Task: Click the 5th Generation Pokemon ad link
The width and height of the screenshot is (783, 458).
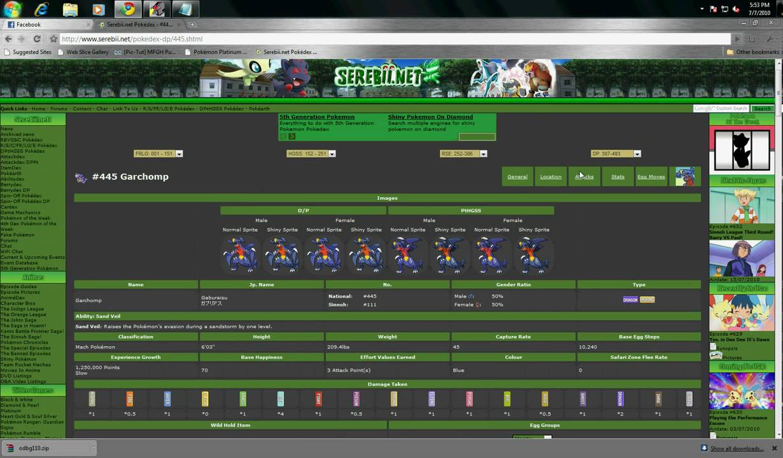Action: click(317, 117)
